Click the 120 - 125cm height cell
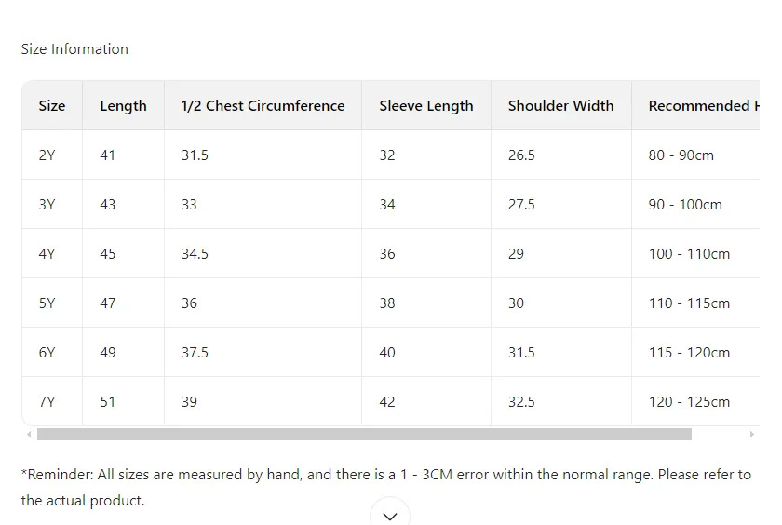The width and height of the screenshot is (782, 525). coord(689,402)
